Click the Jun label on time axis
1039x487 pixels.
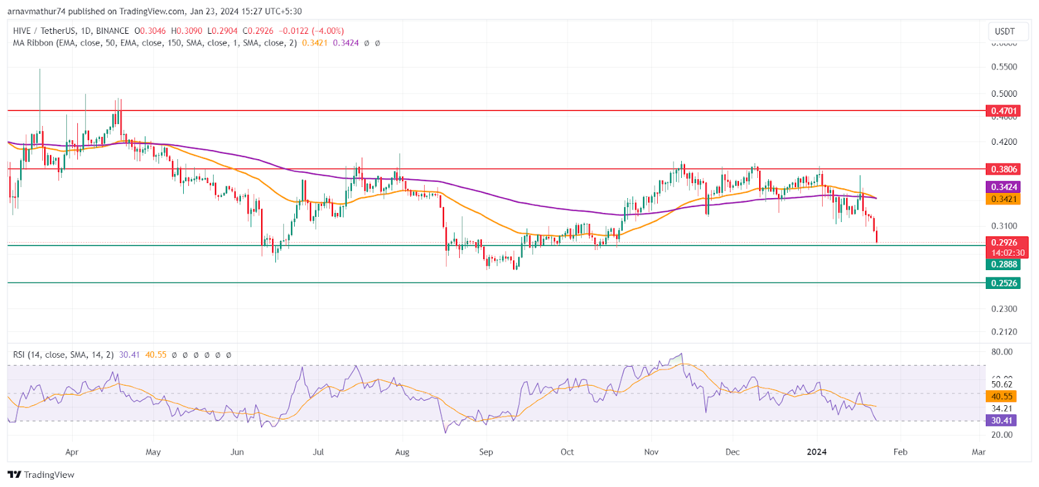[237, 452]
